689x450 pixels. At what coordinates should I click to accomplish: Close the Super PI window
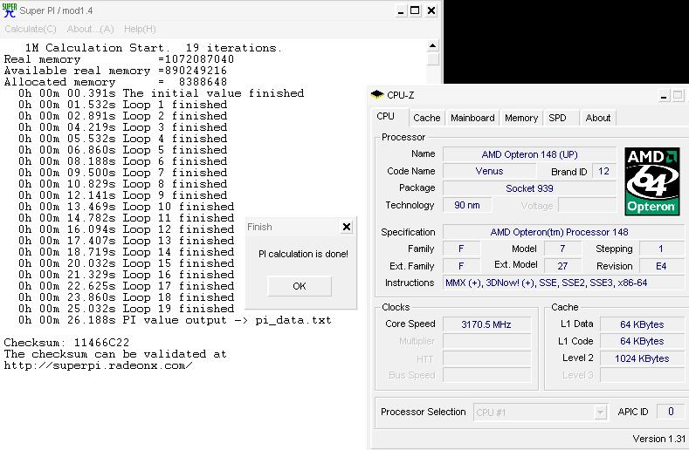(x=431, y=10)
